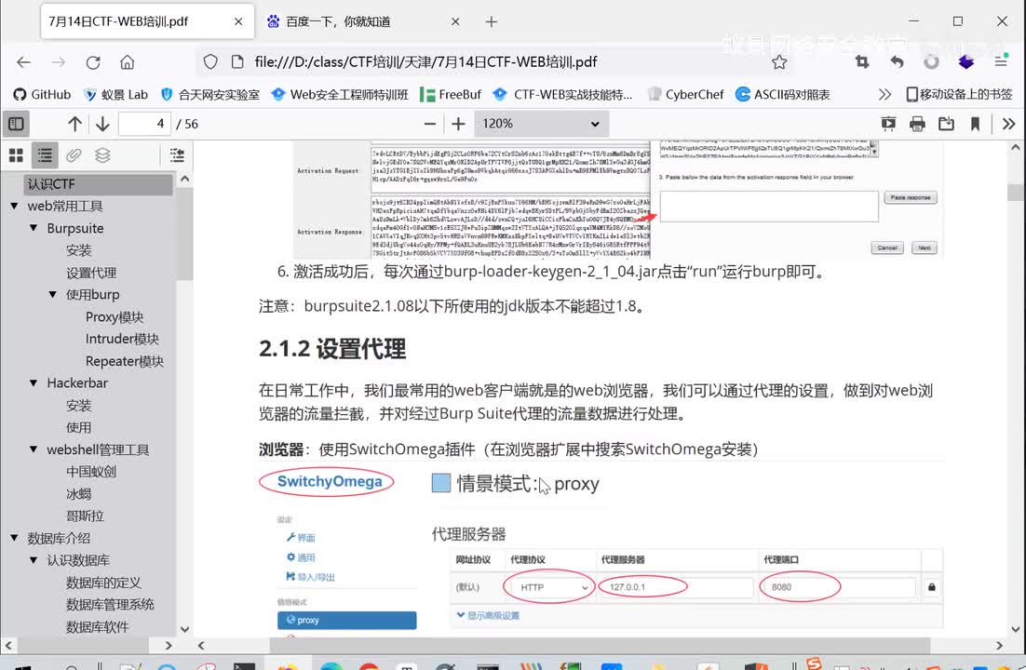Jump to 冰蝎 in outline

tap(78, 494)
